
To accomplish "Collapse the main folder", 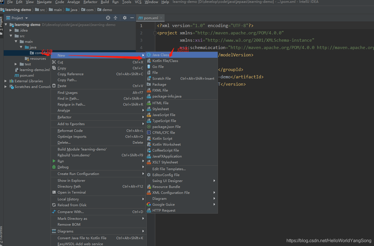I will tap(16, 41).
